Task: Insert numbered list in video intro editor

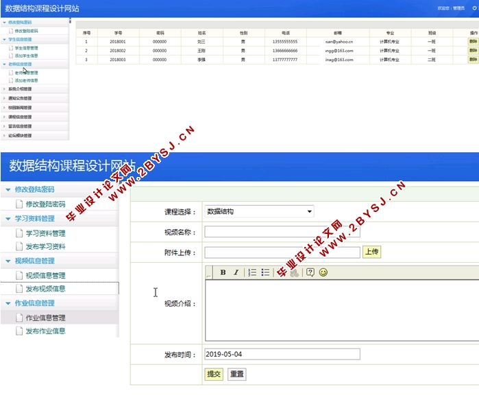Action: (x=252, y=272)
